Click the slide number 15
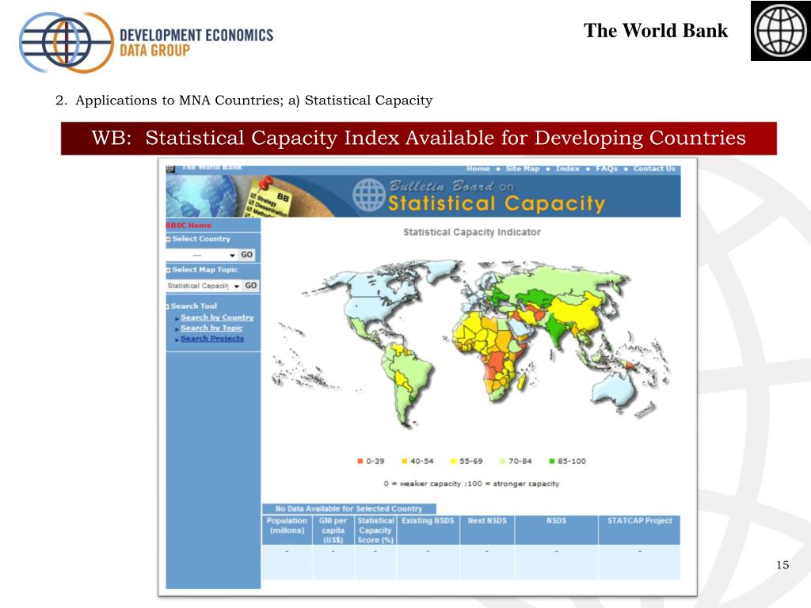 (x=782, y=565)
